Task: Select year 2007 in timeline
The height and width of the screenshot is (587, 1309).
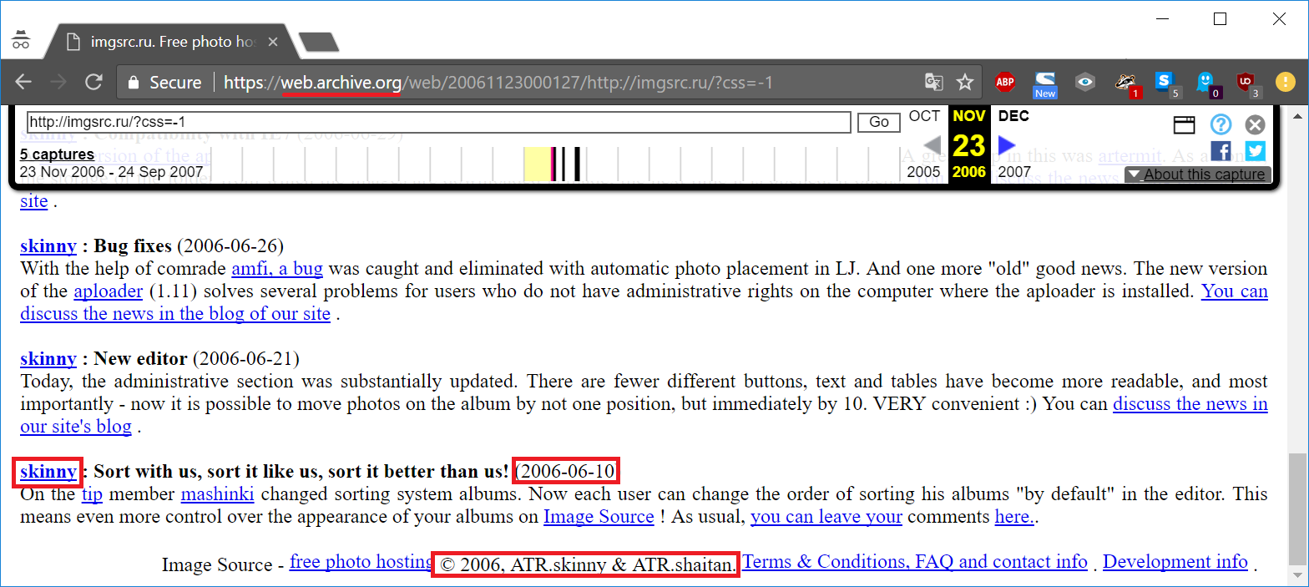Action: click(1014, 172)
